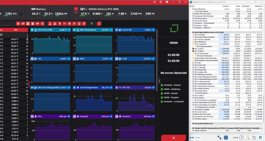The height and width of the screenshot is (141, 265).
Task: Toggle CPU CCD1 (Tdie) graph checkbox
Action: (x=32, y=30)
